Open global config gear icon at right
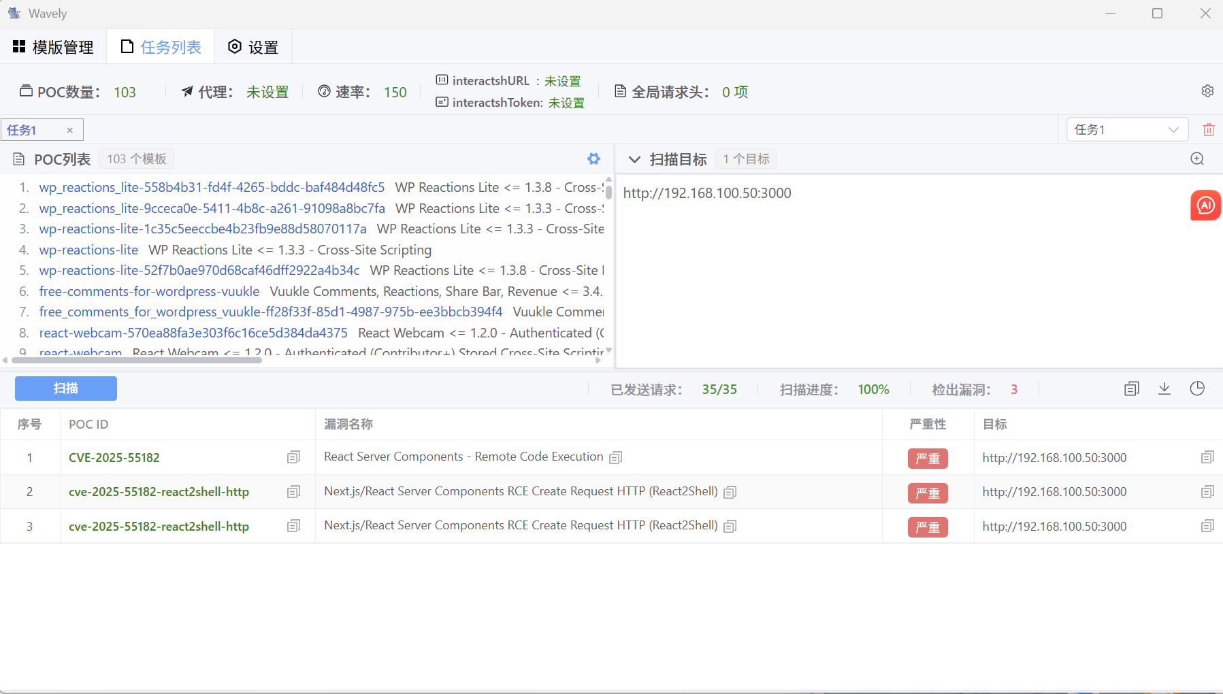This screenshot has width=1223, height=694. click(x=1207, y=91)
